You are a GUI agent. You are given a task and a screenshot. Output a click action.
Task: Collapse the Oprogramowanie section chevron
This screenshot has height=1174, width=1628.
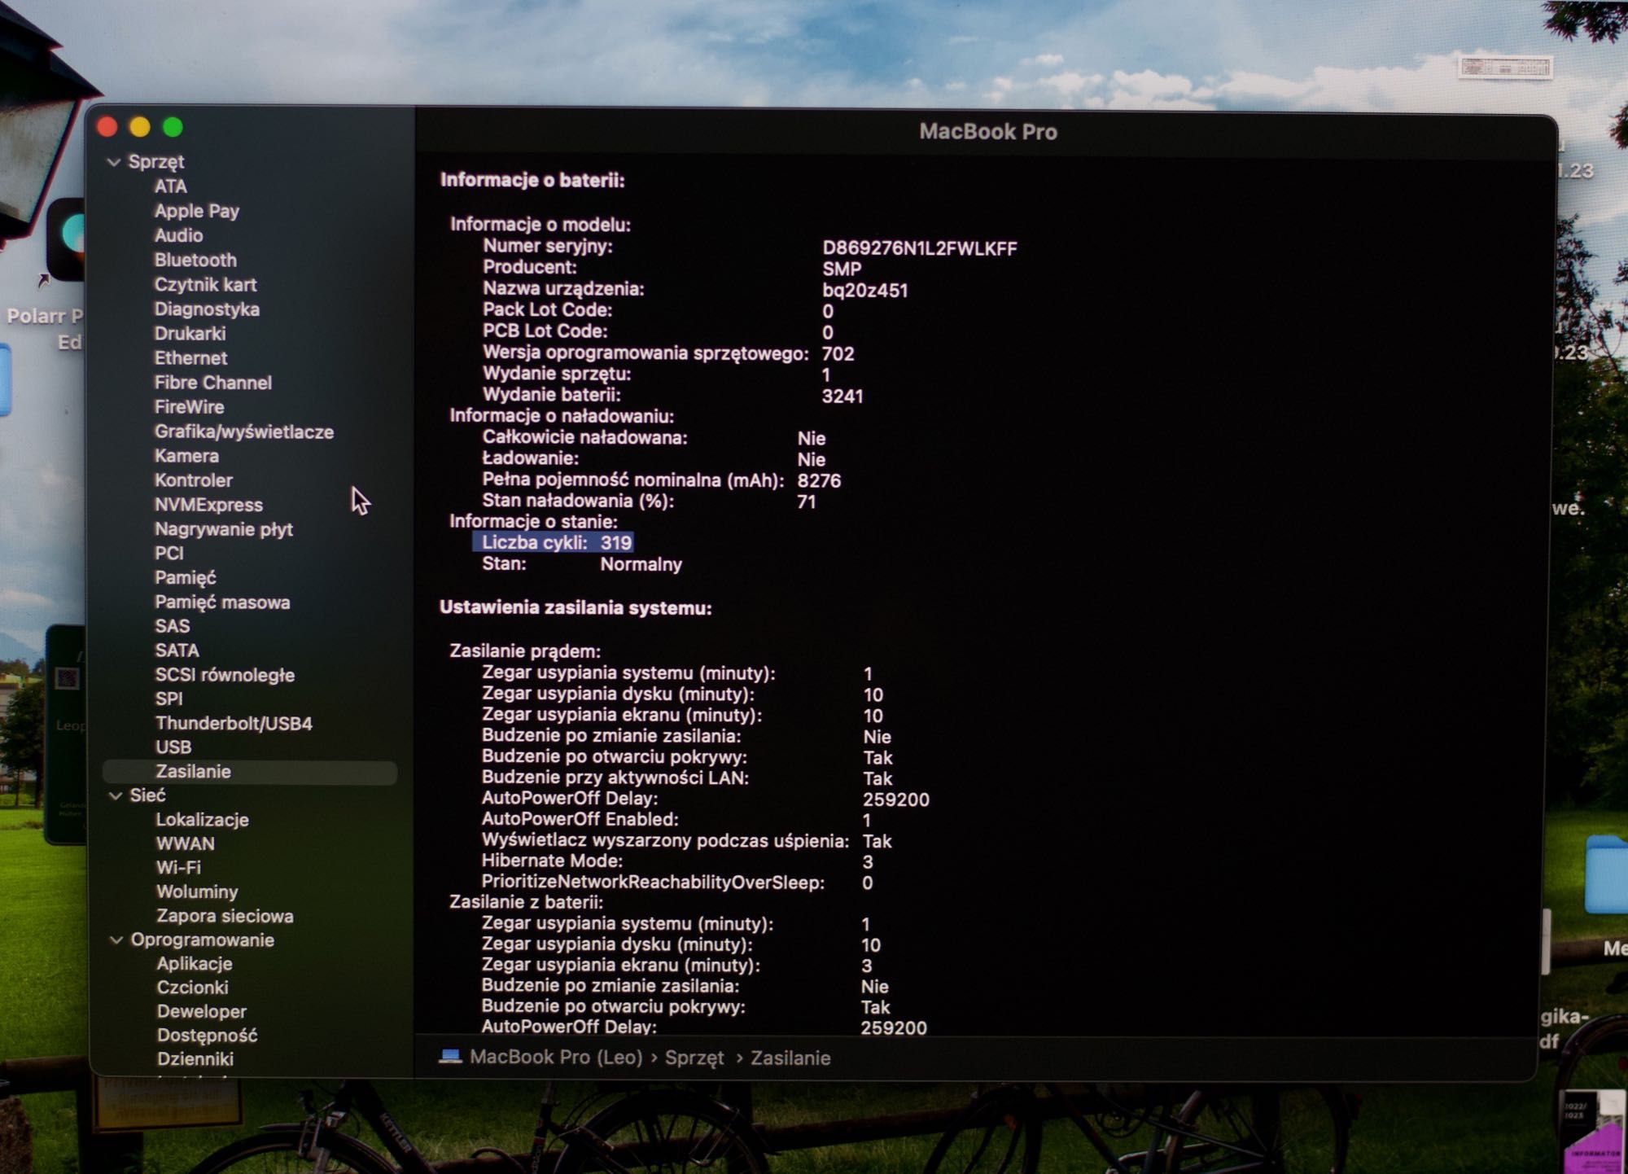click(x=116, y=940)
